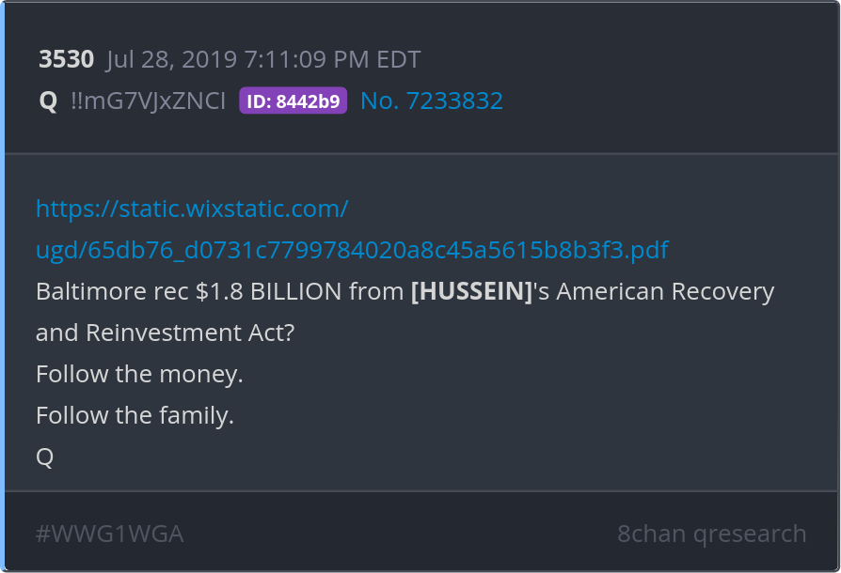
Task: Click the Q signature below the message
Action: [x=44, y=457]
